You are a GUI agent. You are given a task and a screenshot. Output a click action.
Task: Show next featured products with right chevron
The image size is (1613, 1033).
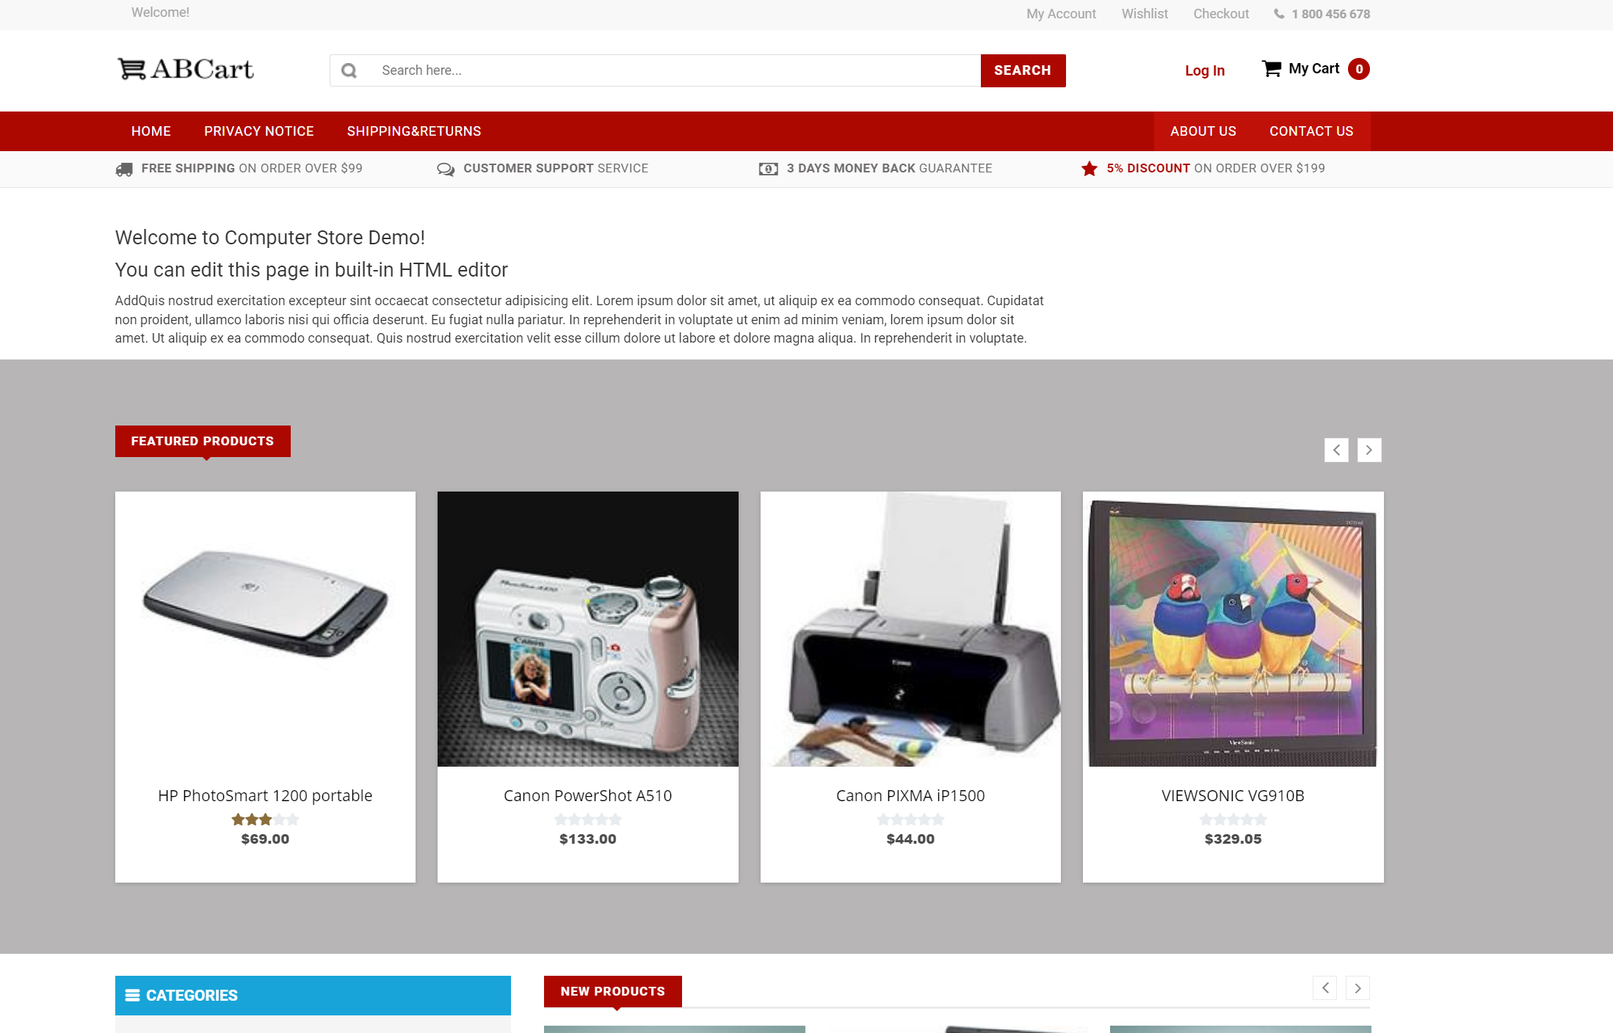pos(1369,450)
